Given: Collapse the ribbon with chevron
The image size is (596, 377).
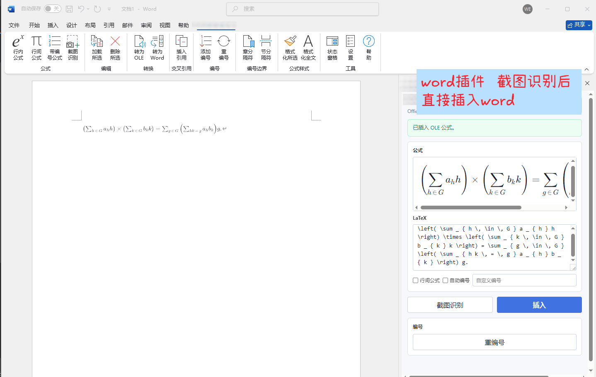Looking at the screenshot, I should pyautogui.click(x=586, y=70).
